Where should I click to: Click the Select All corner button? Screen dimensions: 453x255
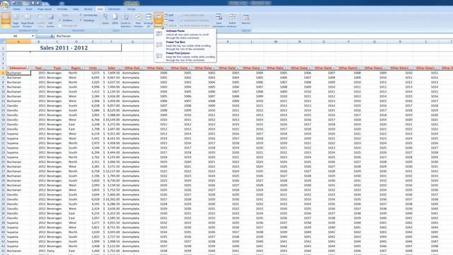pos(3,42)
